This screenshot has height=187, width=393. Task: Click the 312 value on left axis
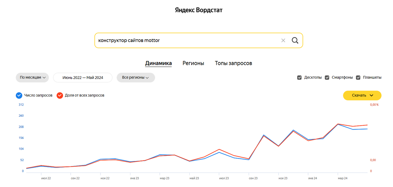[21, 105]
